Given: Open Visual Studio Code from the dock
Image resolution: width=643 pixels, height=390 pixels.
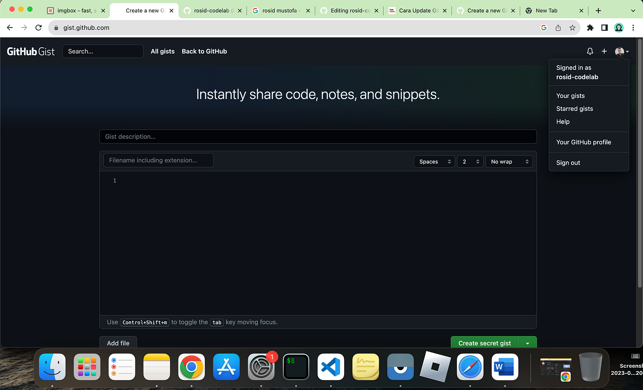Looking at the screenshot, I should coord(330,367).
